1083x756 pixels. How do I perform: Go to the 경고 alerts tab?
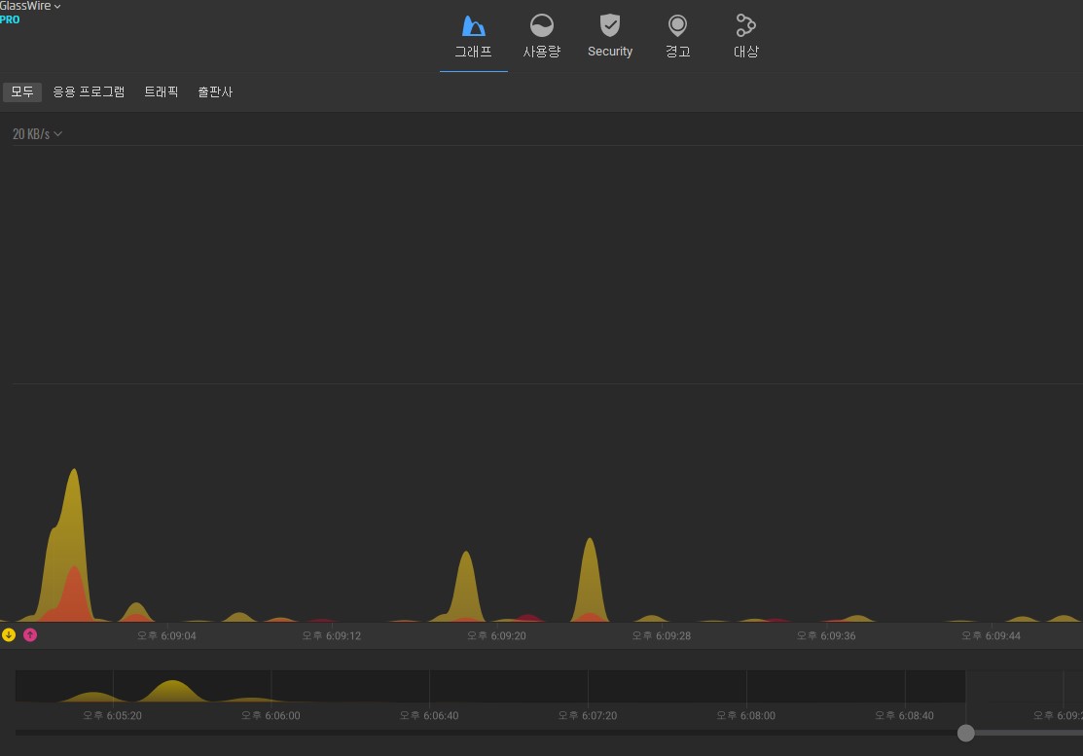pos(677,37)
